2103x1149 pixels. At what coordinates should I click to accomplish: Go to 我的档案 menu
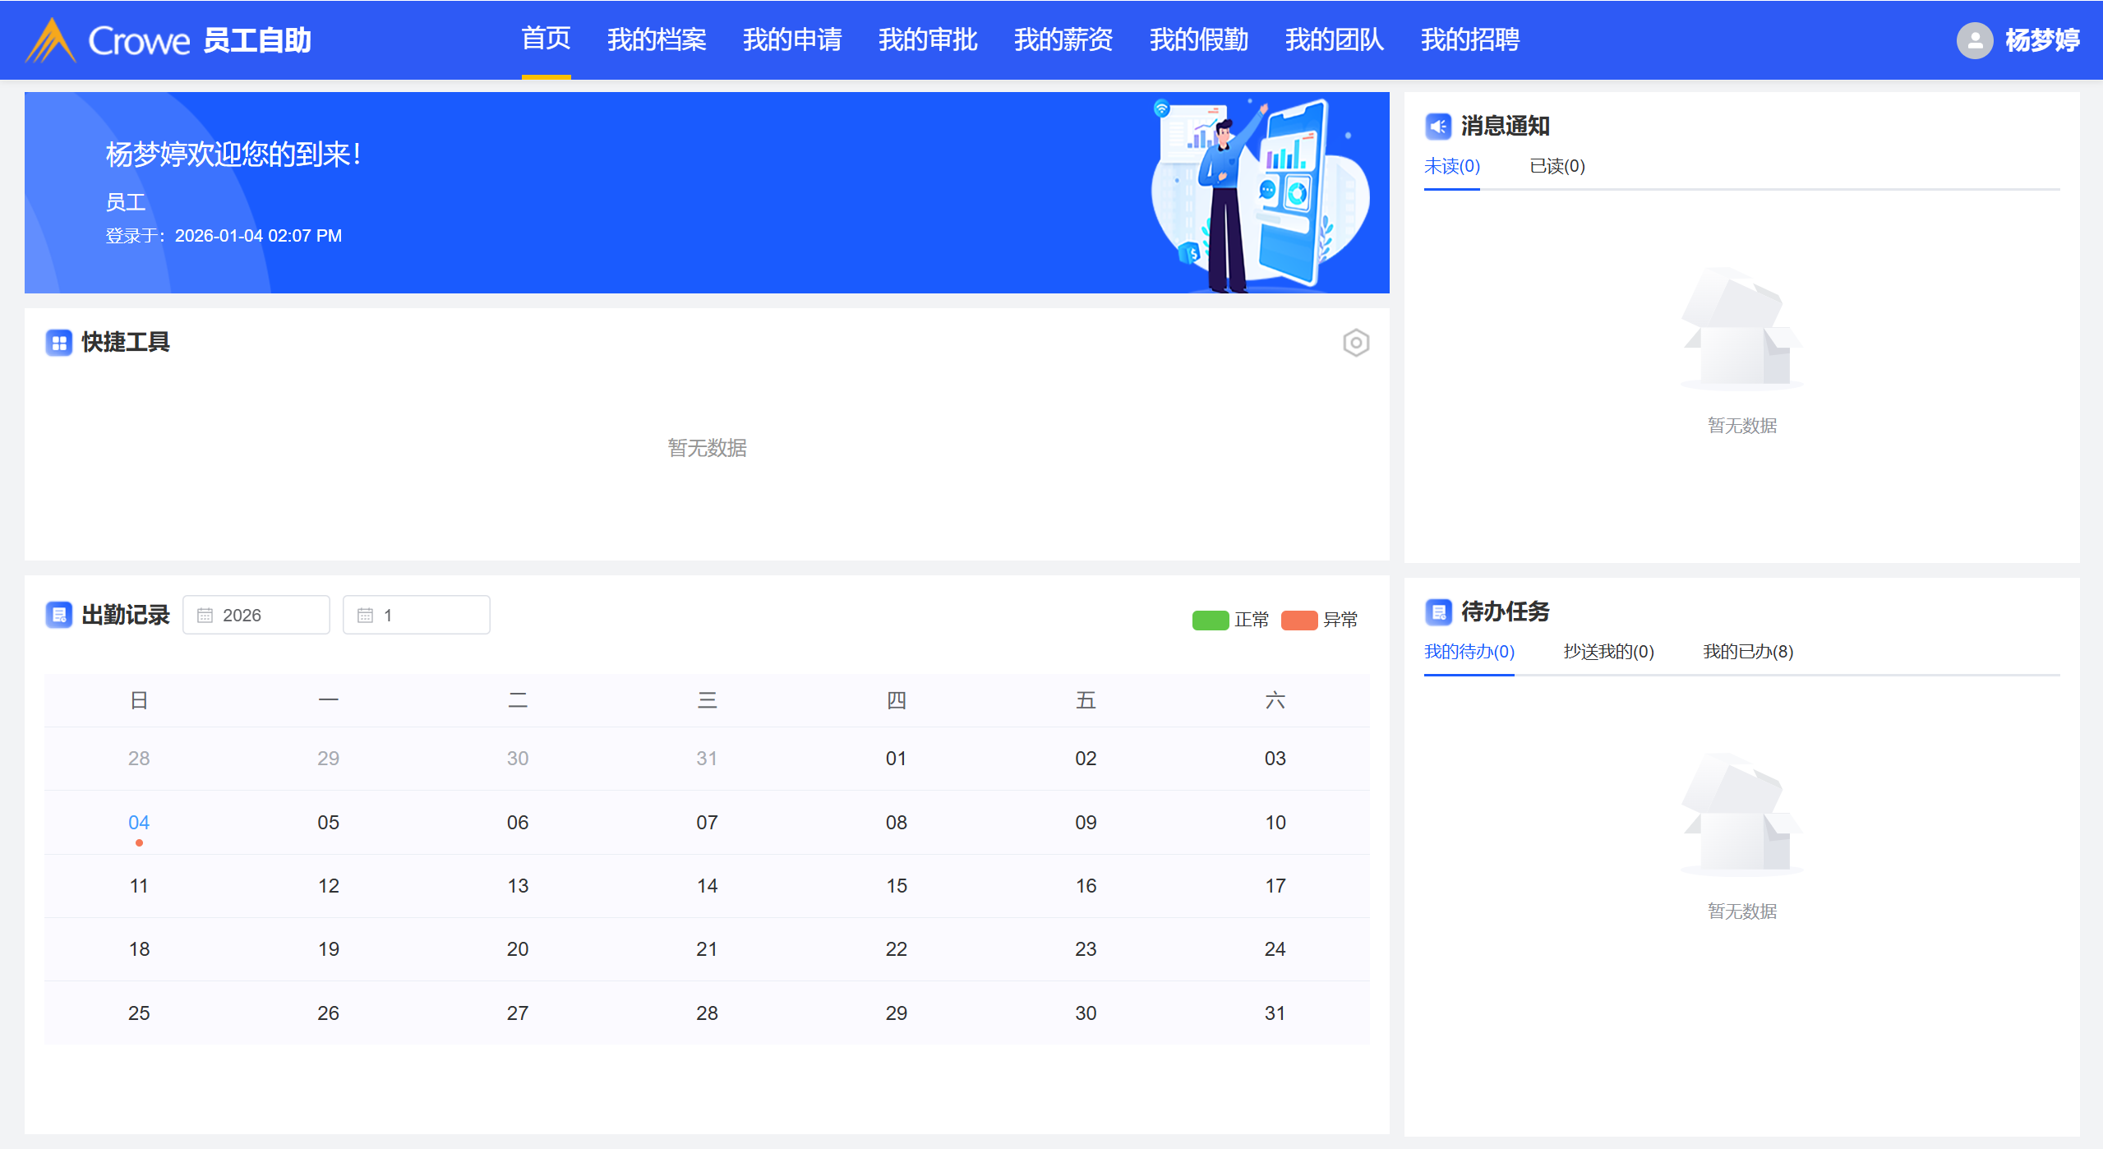657,40
